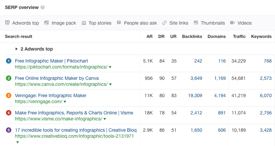Click the Adwords top Ad icon
Image resolution: width=275 pixels, height=146 pixels.
point(7,23)
